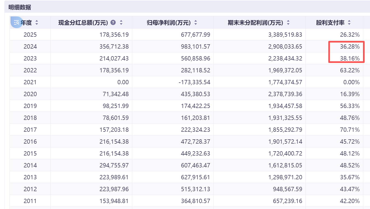
Task: Open the 现金分红总额 help tooltip icon
Action: [x=113, y=23]
